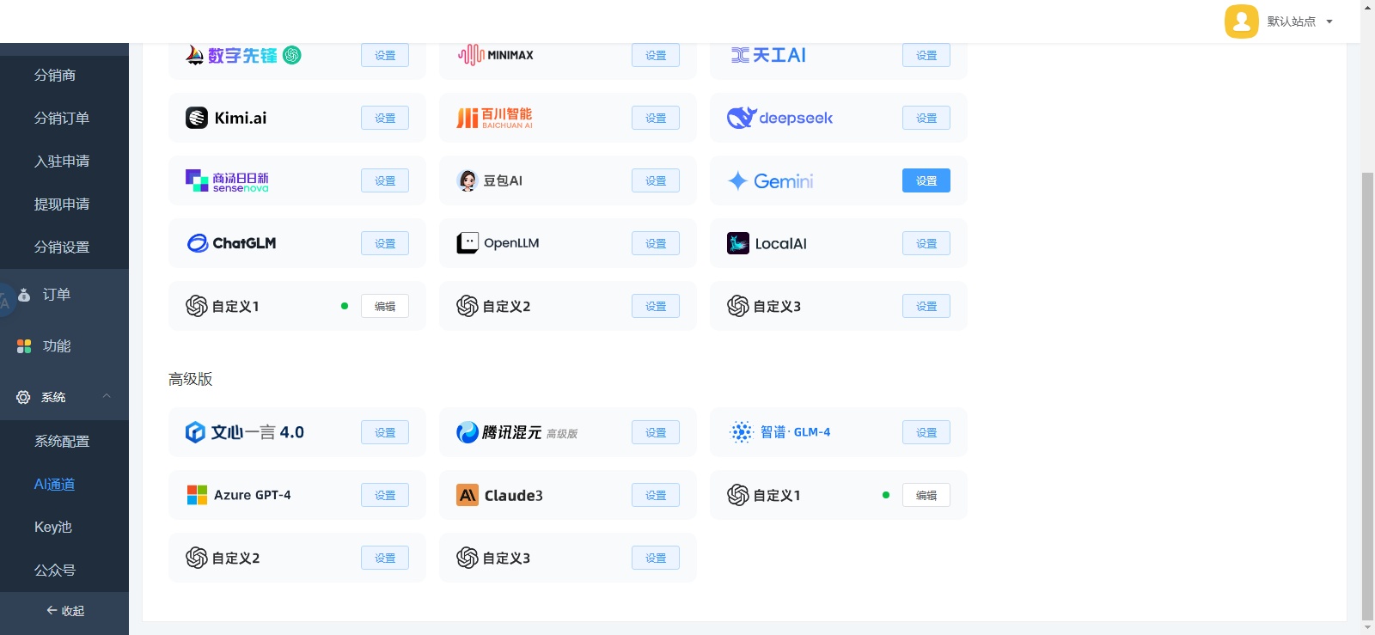The width and height of the screenshot is (1375, 635).
Task: Go to 提现申请 sidebar item
Action: (x=62, y=205)
